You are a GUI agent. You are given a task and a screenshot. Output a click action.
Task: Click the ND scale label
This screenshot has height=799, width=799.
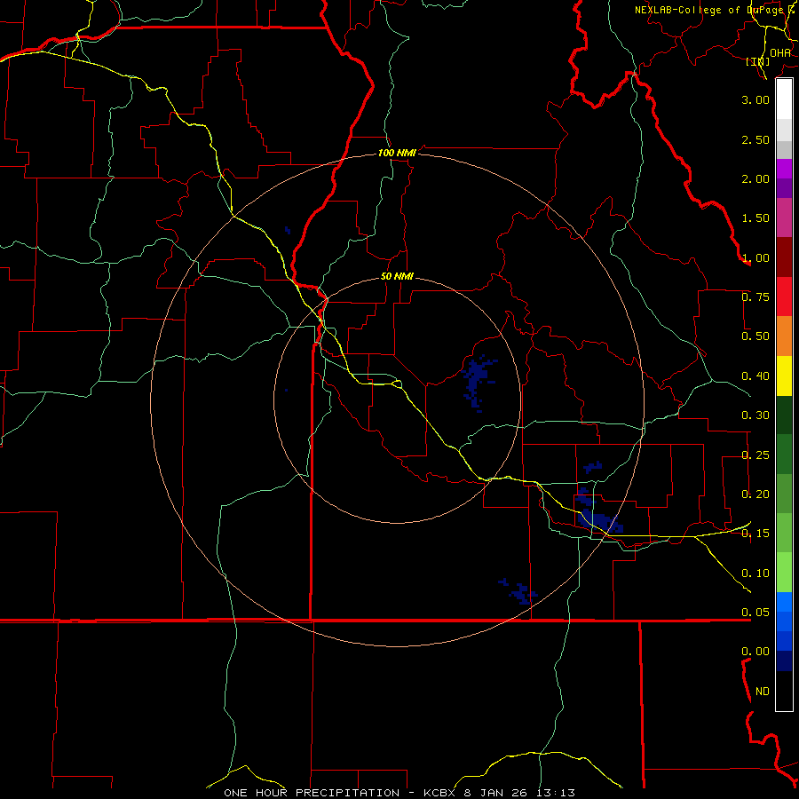tap(763, 692)
